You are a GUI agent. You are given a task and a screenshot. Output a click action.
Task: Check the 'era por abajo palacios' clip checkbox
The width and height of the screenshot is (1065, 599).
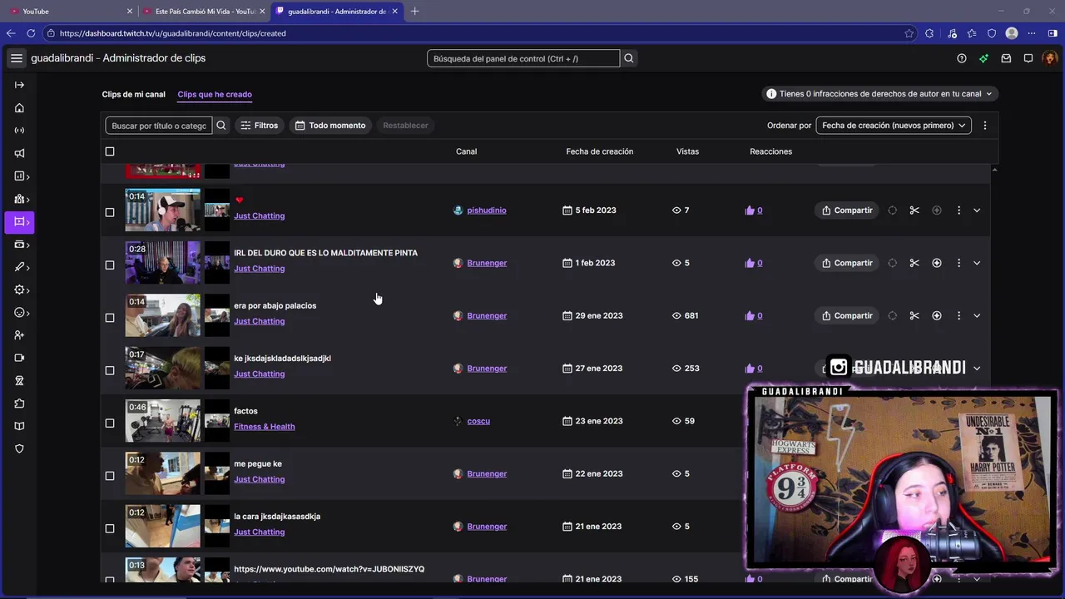[x=110, y=318]
